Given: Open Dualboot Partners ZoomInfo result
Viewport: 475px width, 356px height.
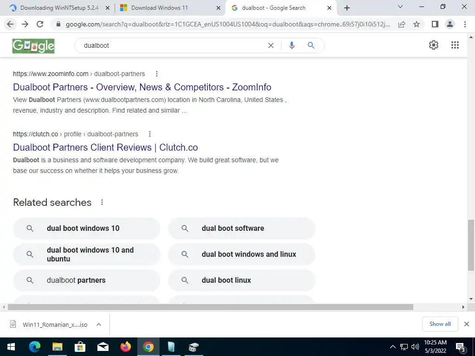Looking at the screenshot, I should pos(142,87).
